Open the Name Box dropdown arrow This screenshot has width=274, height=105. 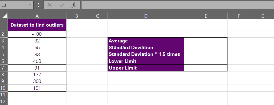30,5
